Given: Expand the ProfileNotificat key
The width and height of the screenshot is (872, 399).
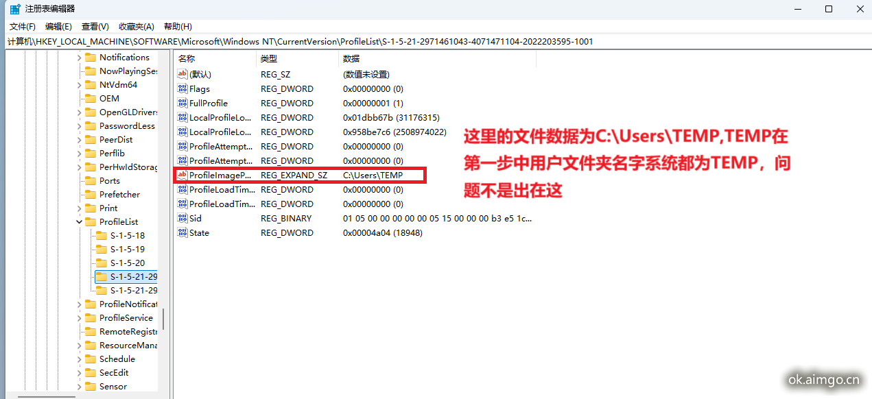Looking at the screenshot, I should (x=79, y=304).
